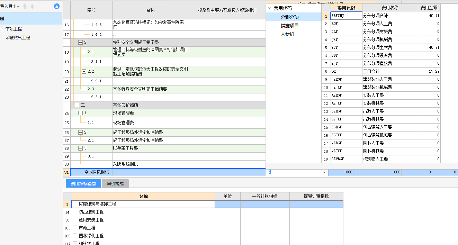Collapse the 脚手架工程费 group
Screen dimensions: 458x245
(x=81, y=148)
